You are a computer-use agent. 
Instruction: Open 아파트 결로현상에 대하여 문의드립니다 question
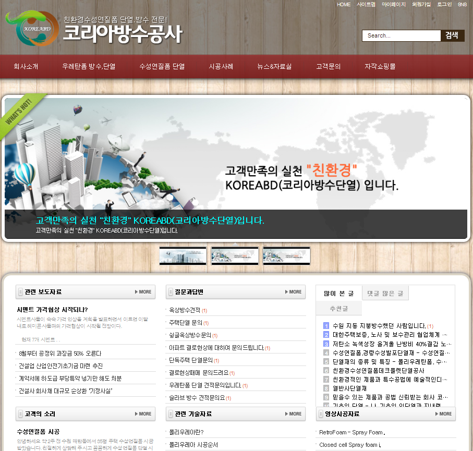click(216, 348)
